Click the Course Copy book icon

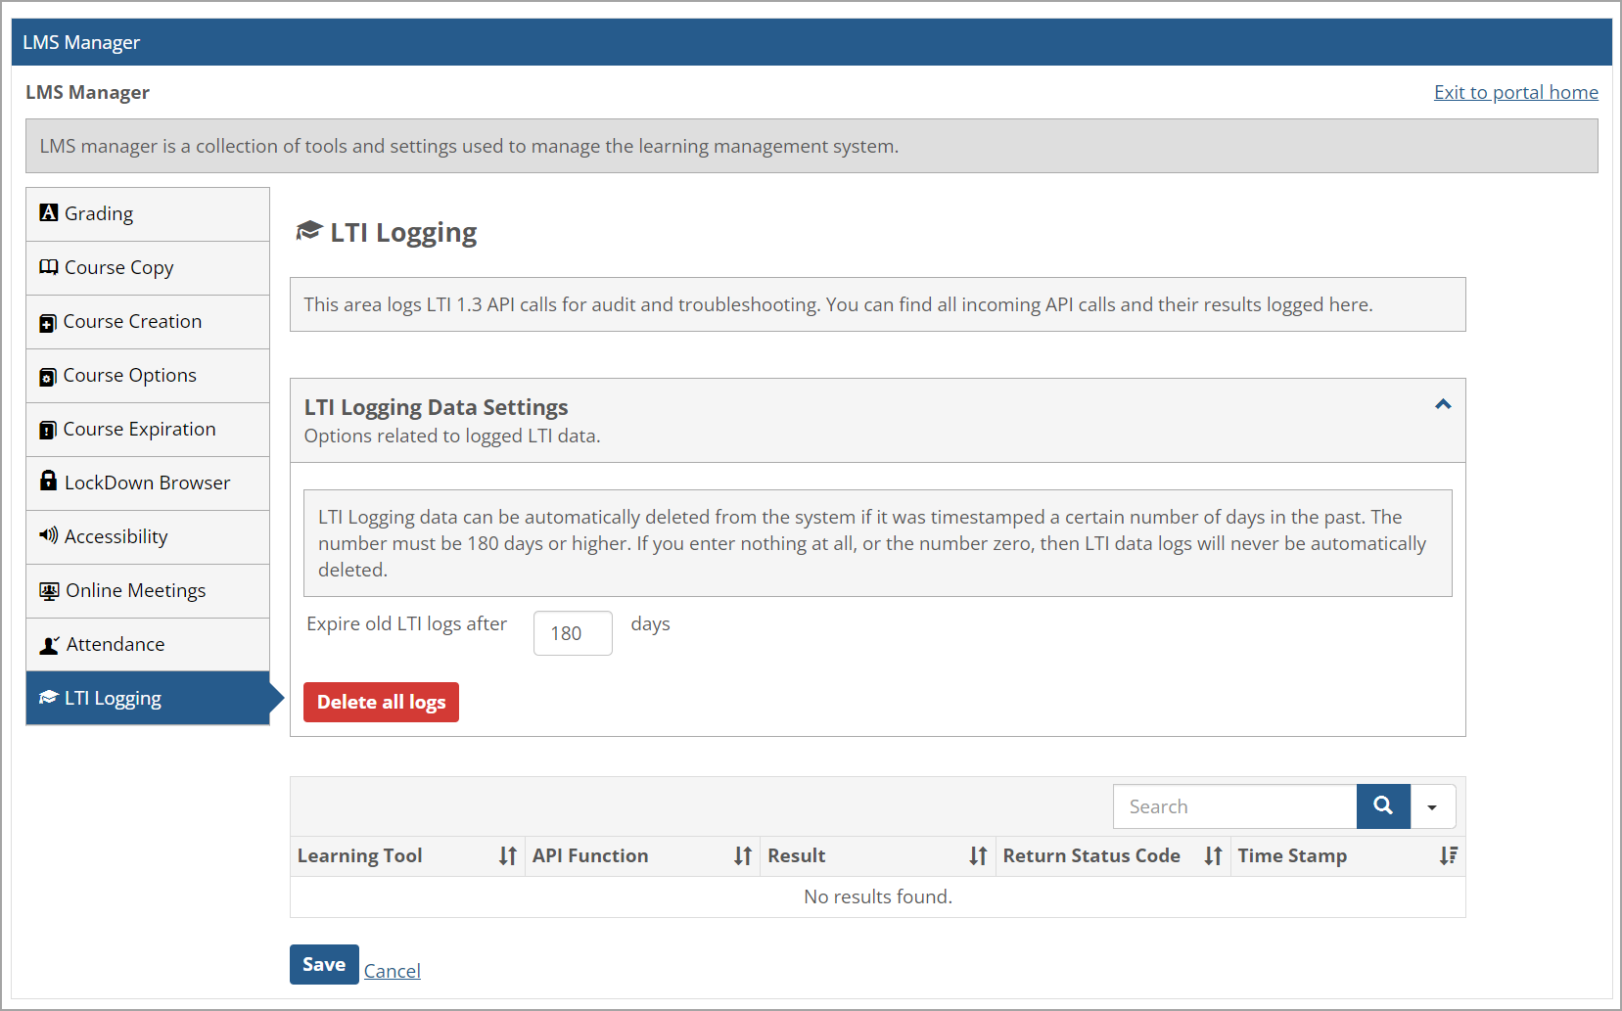[49, 267]
